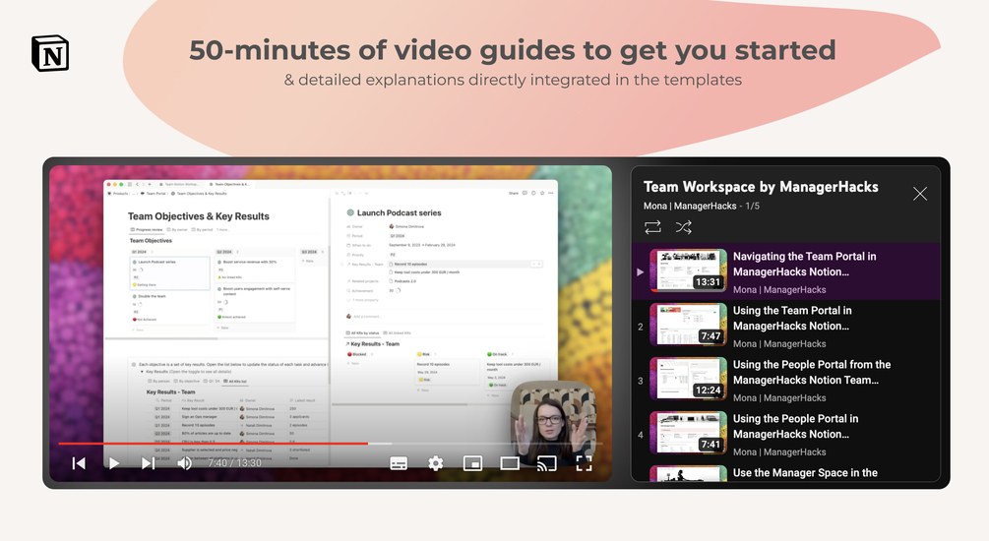Open Mona | ManagerHacks channel under playlist title

coord(690,207)
